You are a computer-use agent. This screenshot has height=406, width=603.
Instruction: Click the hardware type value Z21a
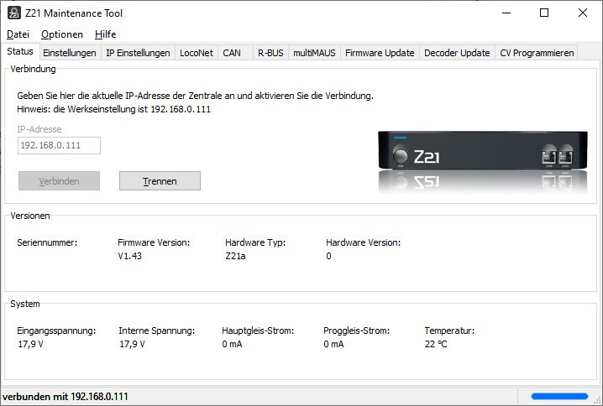point(235,256)
